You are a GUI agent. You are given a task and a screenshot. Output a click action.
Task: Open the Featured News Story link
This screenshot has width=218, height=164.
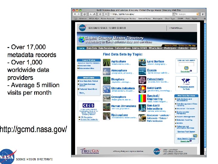[x=88, y=89]
